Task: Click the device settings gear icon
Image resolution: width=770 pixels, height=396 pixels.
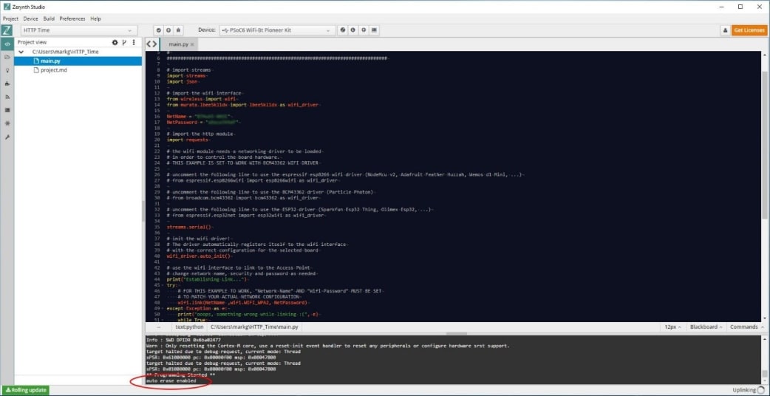Action: tap(364, 30)
